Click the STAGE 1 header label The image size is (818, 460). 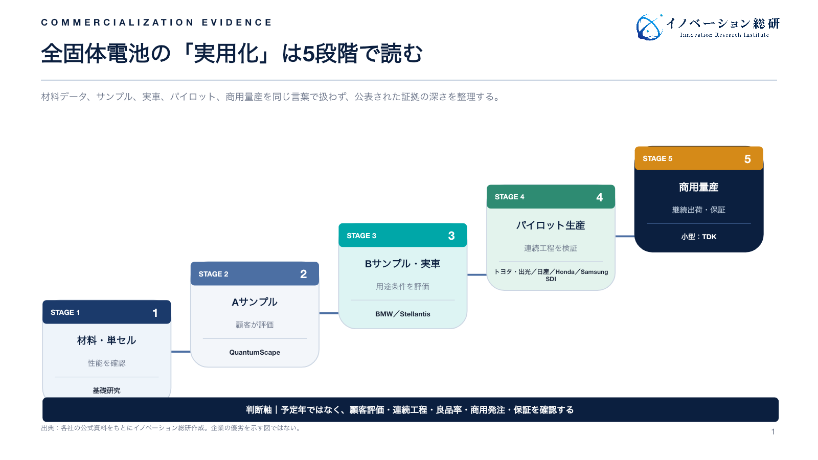click(65, 312)
